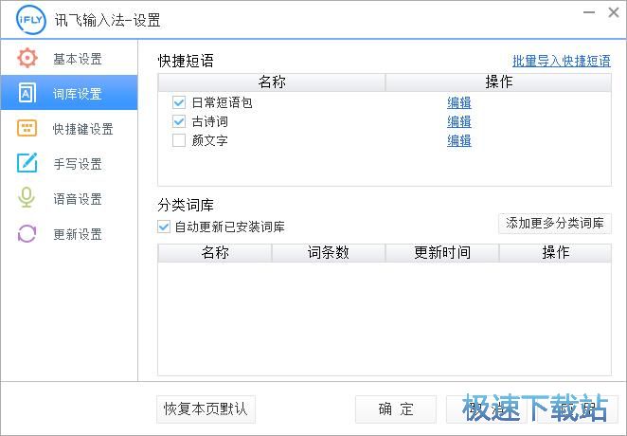Enable the 颜文字 phrase checkbox
Image resolution: width=627 pixels, height=436 pixels.
click(179, 140)
